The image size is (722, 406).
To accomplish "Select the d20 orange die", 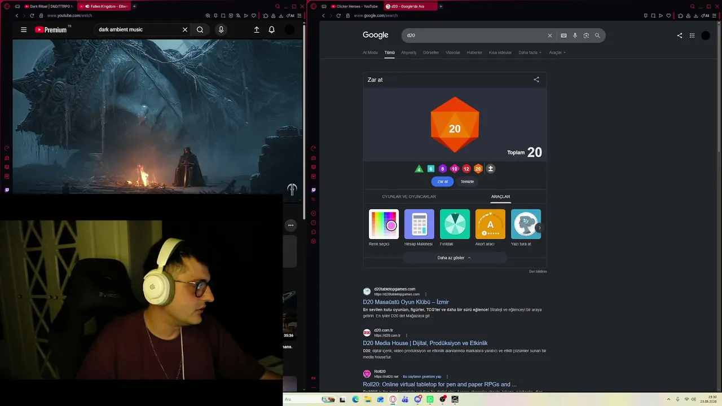I will 478,169.
